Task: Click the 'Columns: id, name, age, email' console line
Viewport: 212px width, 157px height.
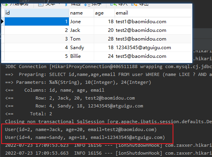Action: [x=55, y=90]
